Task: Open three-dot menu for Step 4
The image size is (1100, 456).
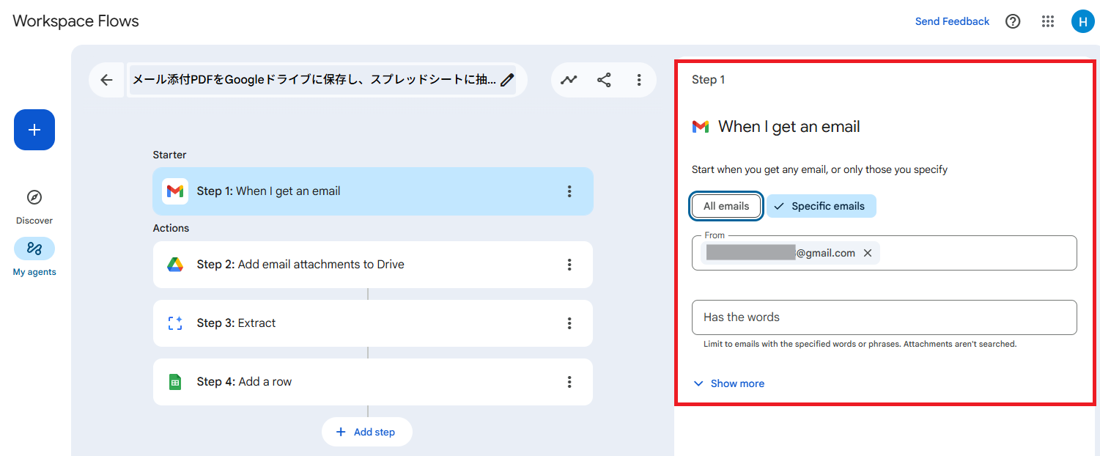Action: click(569, 382)
